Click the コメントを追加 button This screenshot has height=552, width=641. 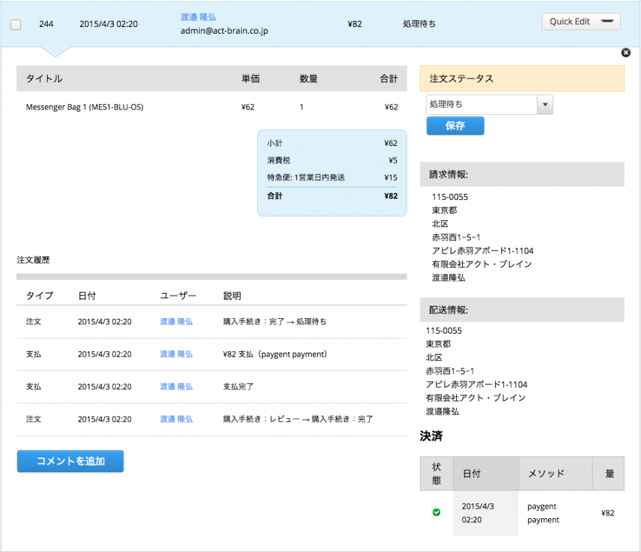click(x=70, y=461)
